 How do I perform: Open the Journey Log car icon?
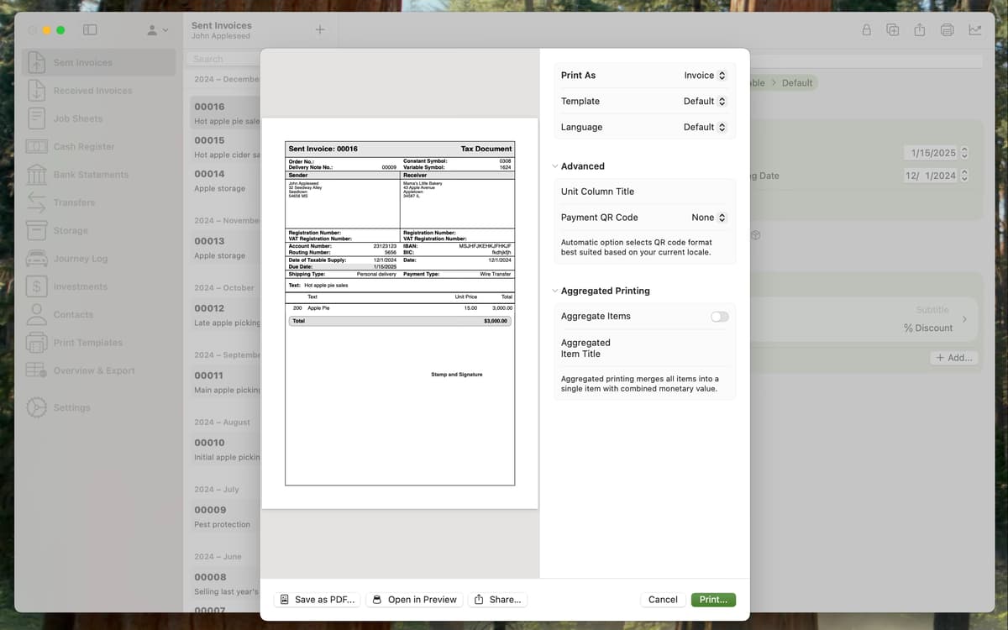point(36,259)
